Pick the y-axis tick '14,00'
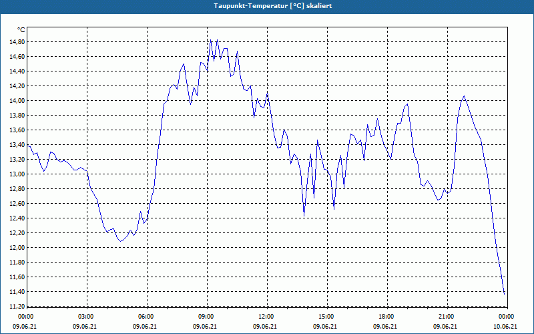The height and width of the screenshot is (334, 534). [17, 101]
